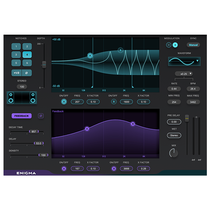Select node B in the phaser graph
The height and width of the screenshot is (210, 210).
[120, 50]
